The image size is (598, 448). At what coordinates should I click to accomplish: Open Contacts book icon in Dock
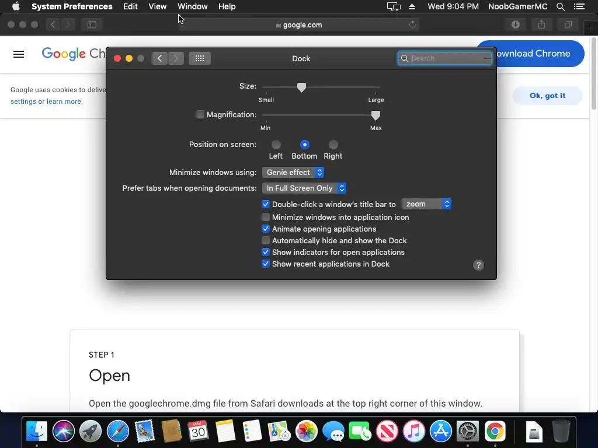pyautogui.click(x=171, y=431)
